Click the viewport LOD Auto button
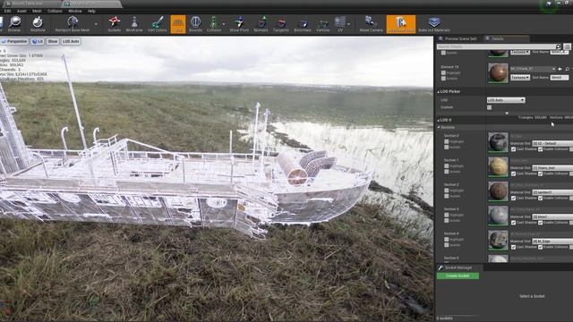Viewport: 573px width, 322px height. click(71, 42)
